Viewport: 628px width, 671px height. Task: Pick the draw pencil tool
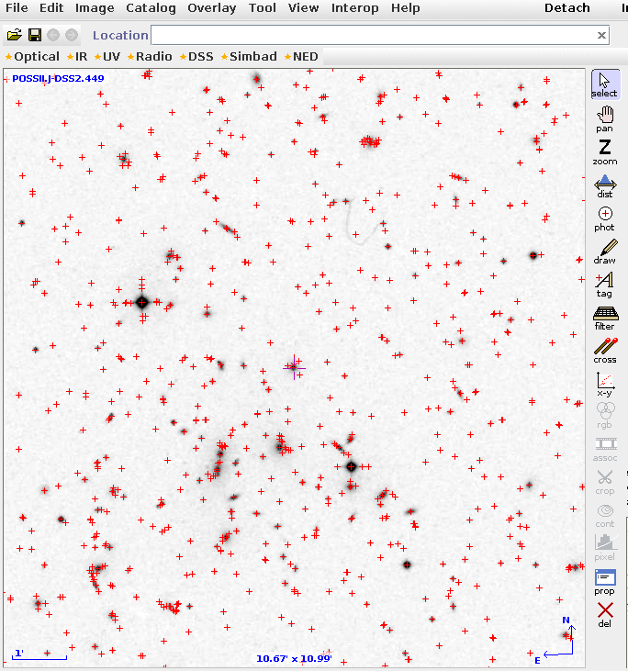(604, 251)
